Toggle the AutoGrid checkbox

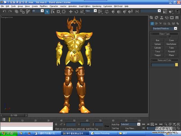(x=170, y=37)
